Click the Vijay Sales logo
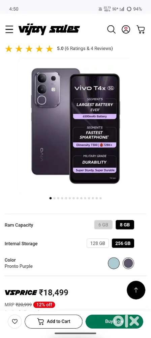This screenshot has height=338, width=151. point(49,29)
